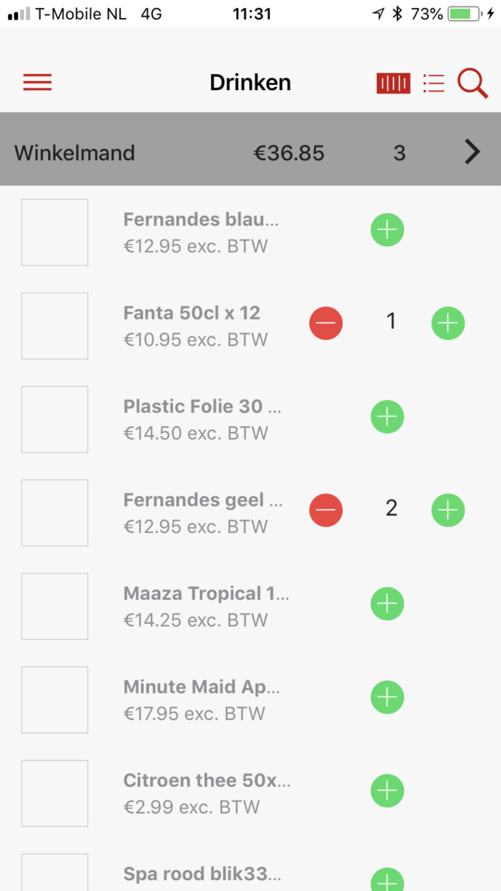This screenshot has height=891, width=501.
Task: Decrease Fernandes geel quantity
Action: (x=326, y=510)
